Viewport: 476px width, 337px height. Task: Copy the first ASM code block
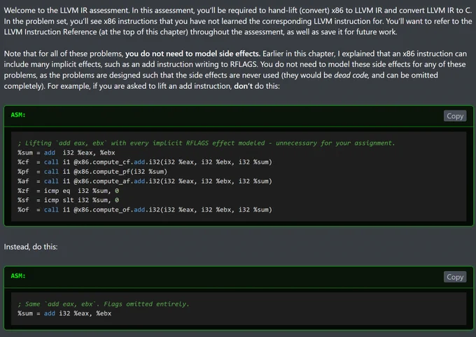pos(455,116)
